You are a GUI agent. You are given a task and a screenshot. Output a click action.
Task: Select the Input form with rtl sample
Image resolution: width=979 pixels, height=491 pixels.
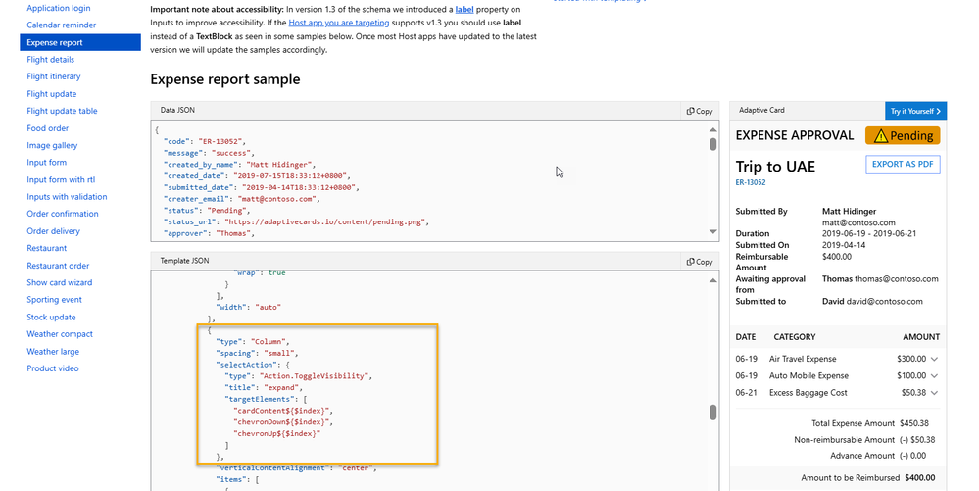tap(61, 179)
